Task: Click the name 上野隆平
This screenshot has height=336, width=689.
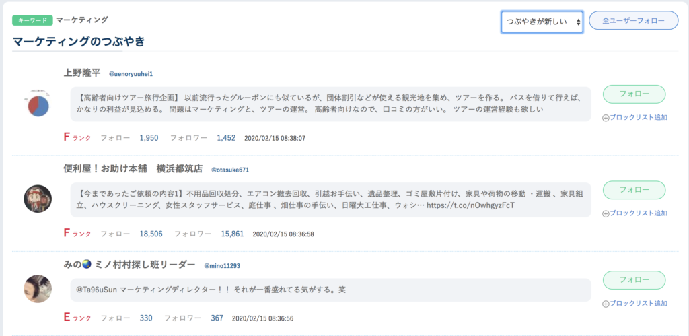Action: click(82, 73)
